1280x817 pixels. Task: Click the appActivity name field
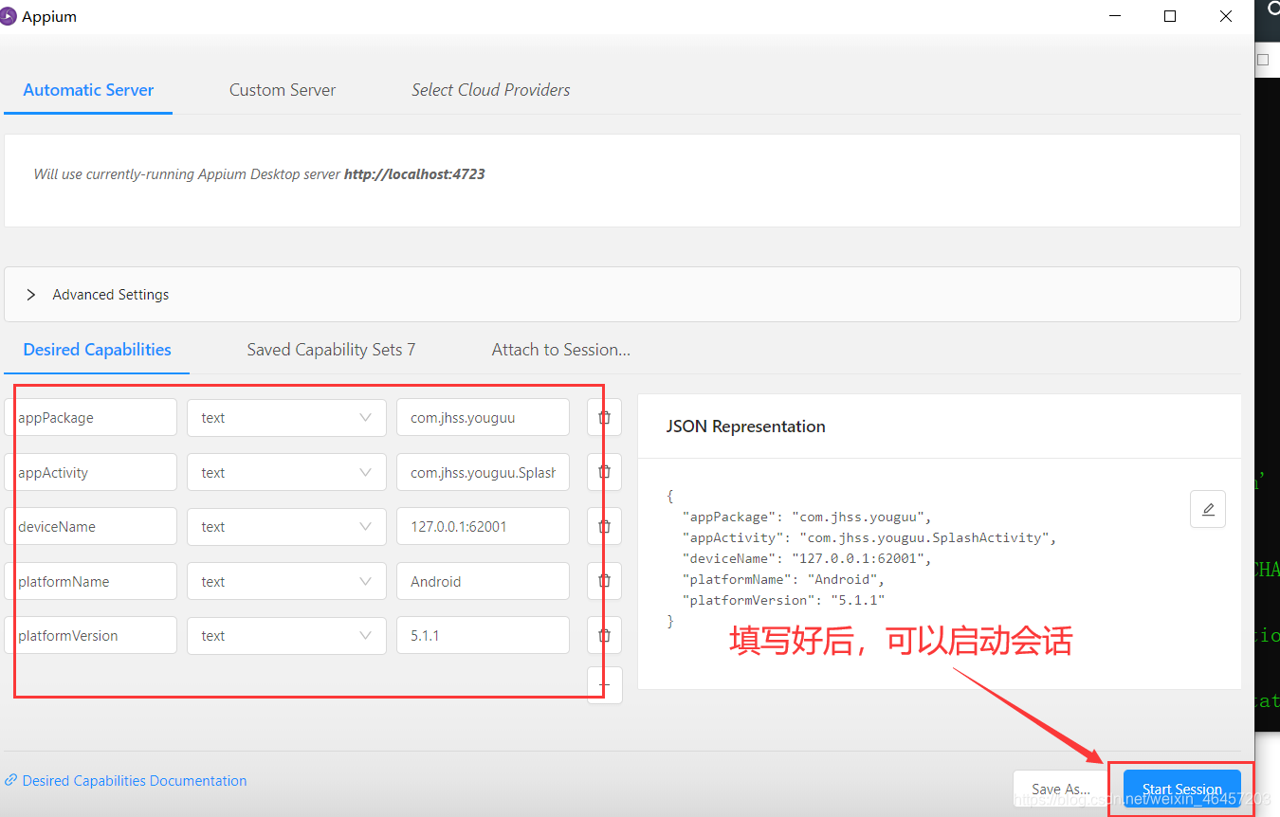(x=90, y=472)
